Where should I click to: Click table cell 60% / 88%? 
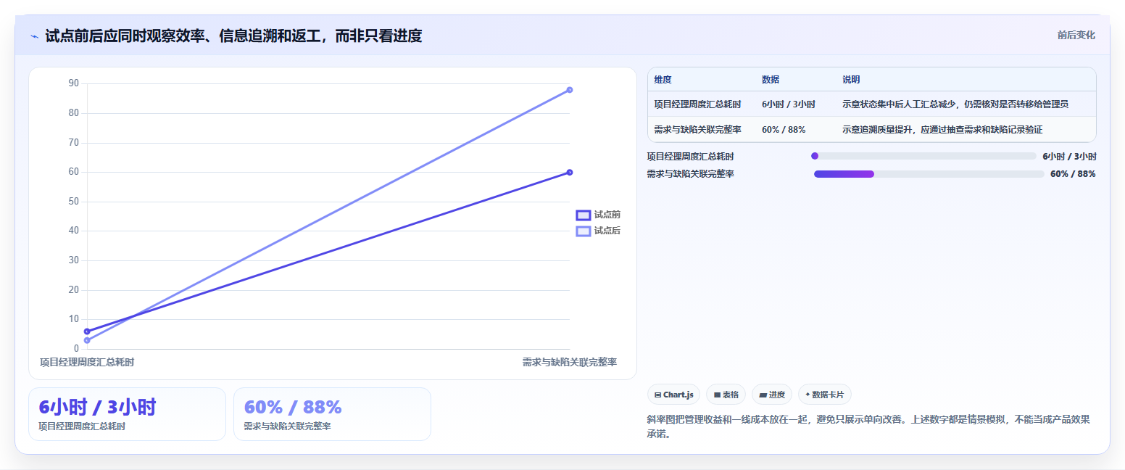784,130
